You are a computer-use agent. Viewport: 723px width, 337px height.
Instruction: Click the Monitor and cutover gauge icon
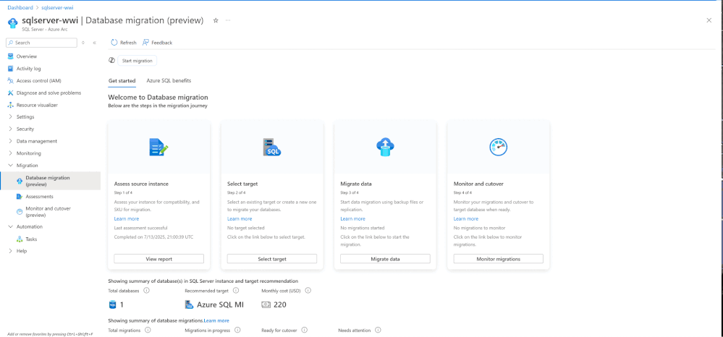coord(498,147)
